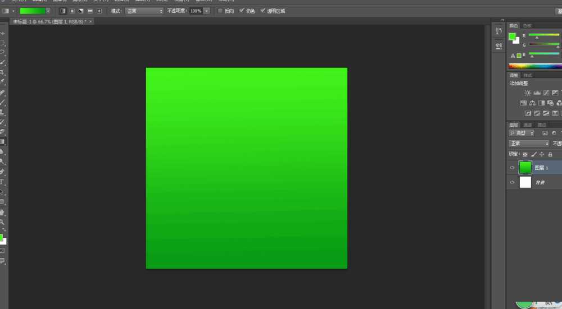
Task: Switch to the 色板 (Swatches) tab
Action: point(527,26)
